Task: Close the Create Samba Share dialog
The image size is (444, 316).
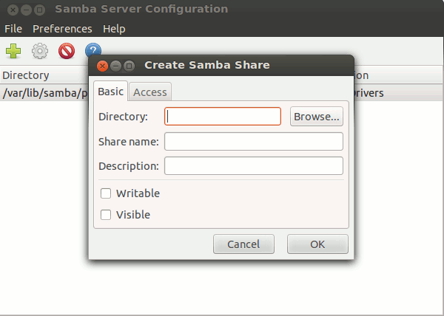Action: (x=102, y=66)
